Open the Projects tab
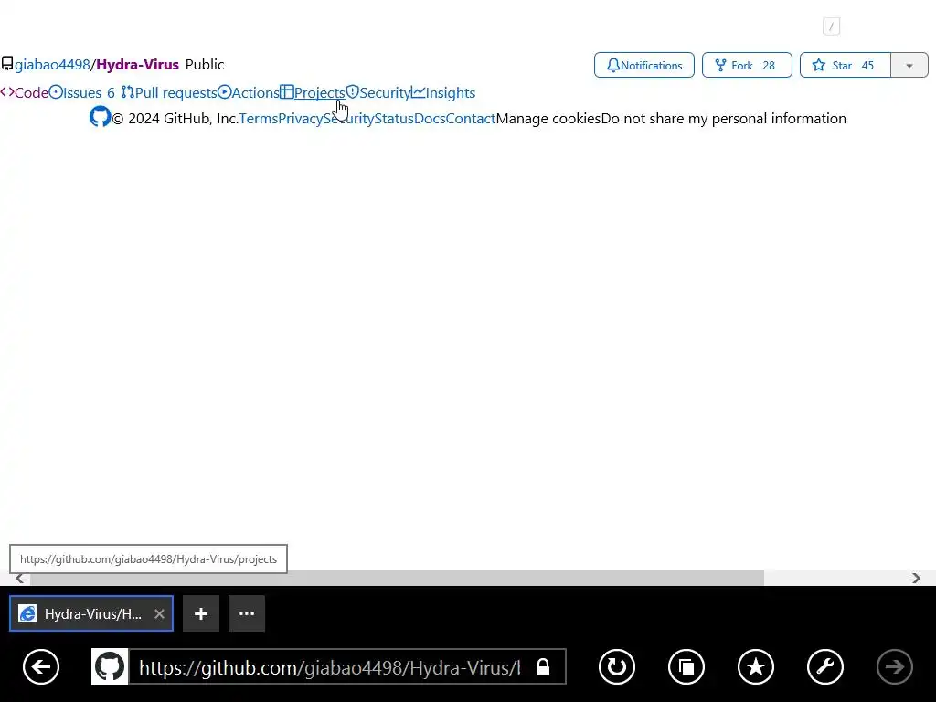Image resolution: width=936 pixels, height=702 pixels. (x=313, y=92)
